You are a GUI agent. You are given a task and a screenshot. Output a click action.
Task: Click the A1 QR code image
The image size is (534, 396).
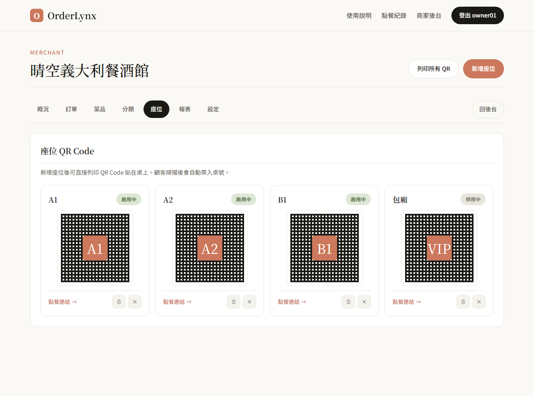click(95, 248)
